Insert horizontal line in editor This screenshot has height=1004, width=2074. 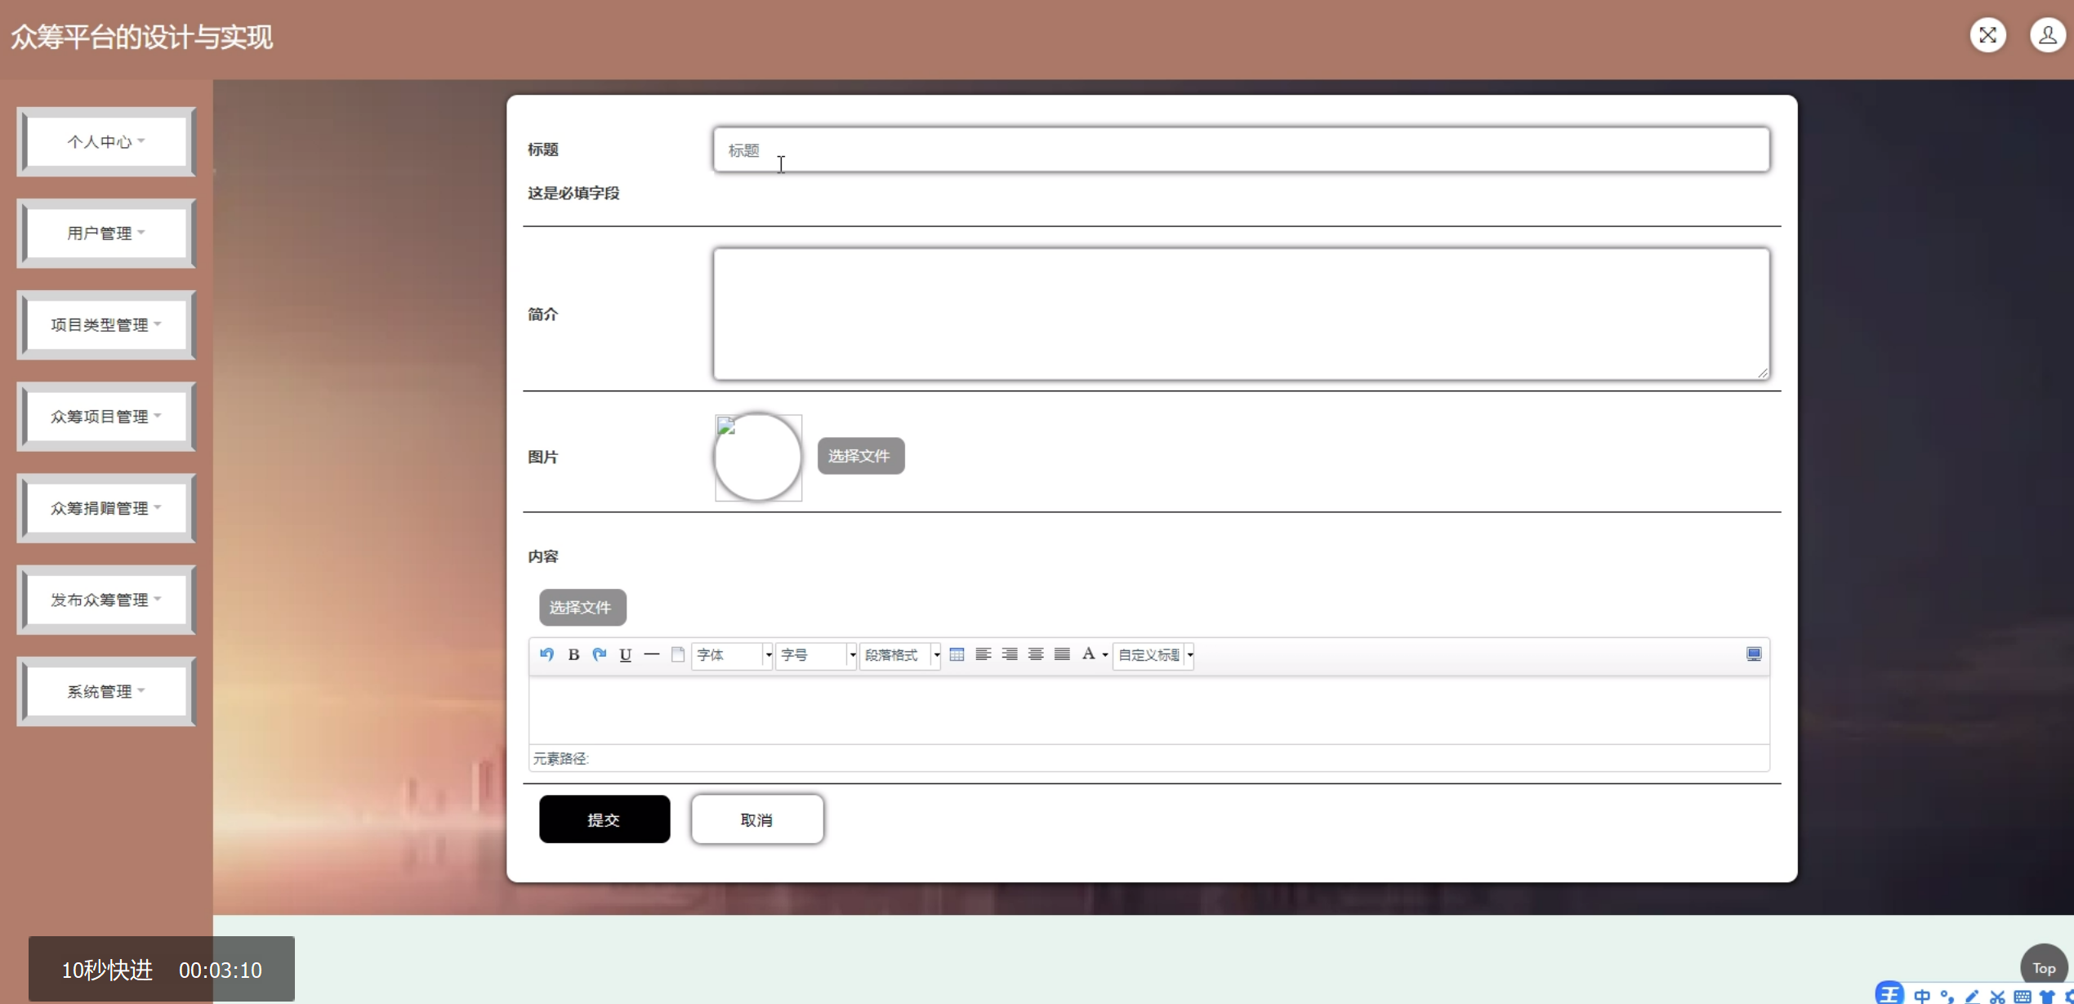652,654
